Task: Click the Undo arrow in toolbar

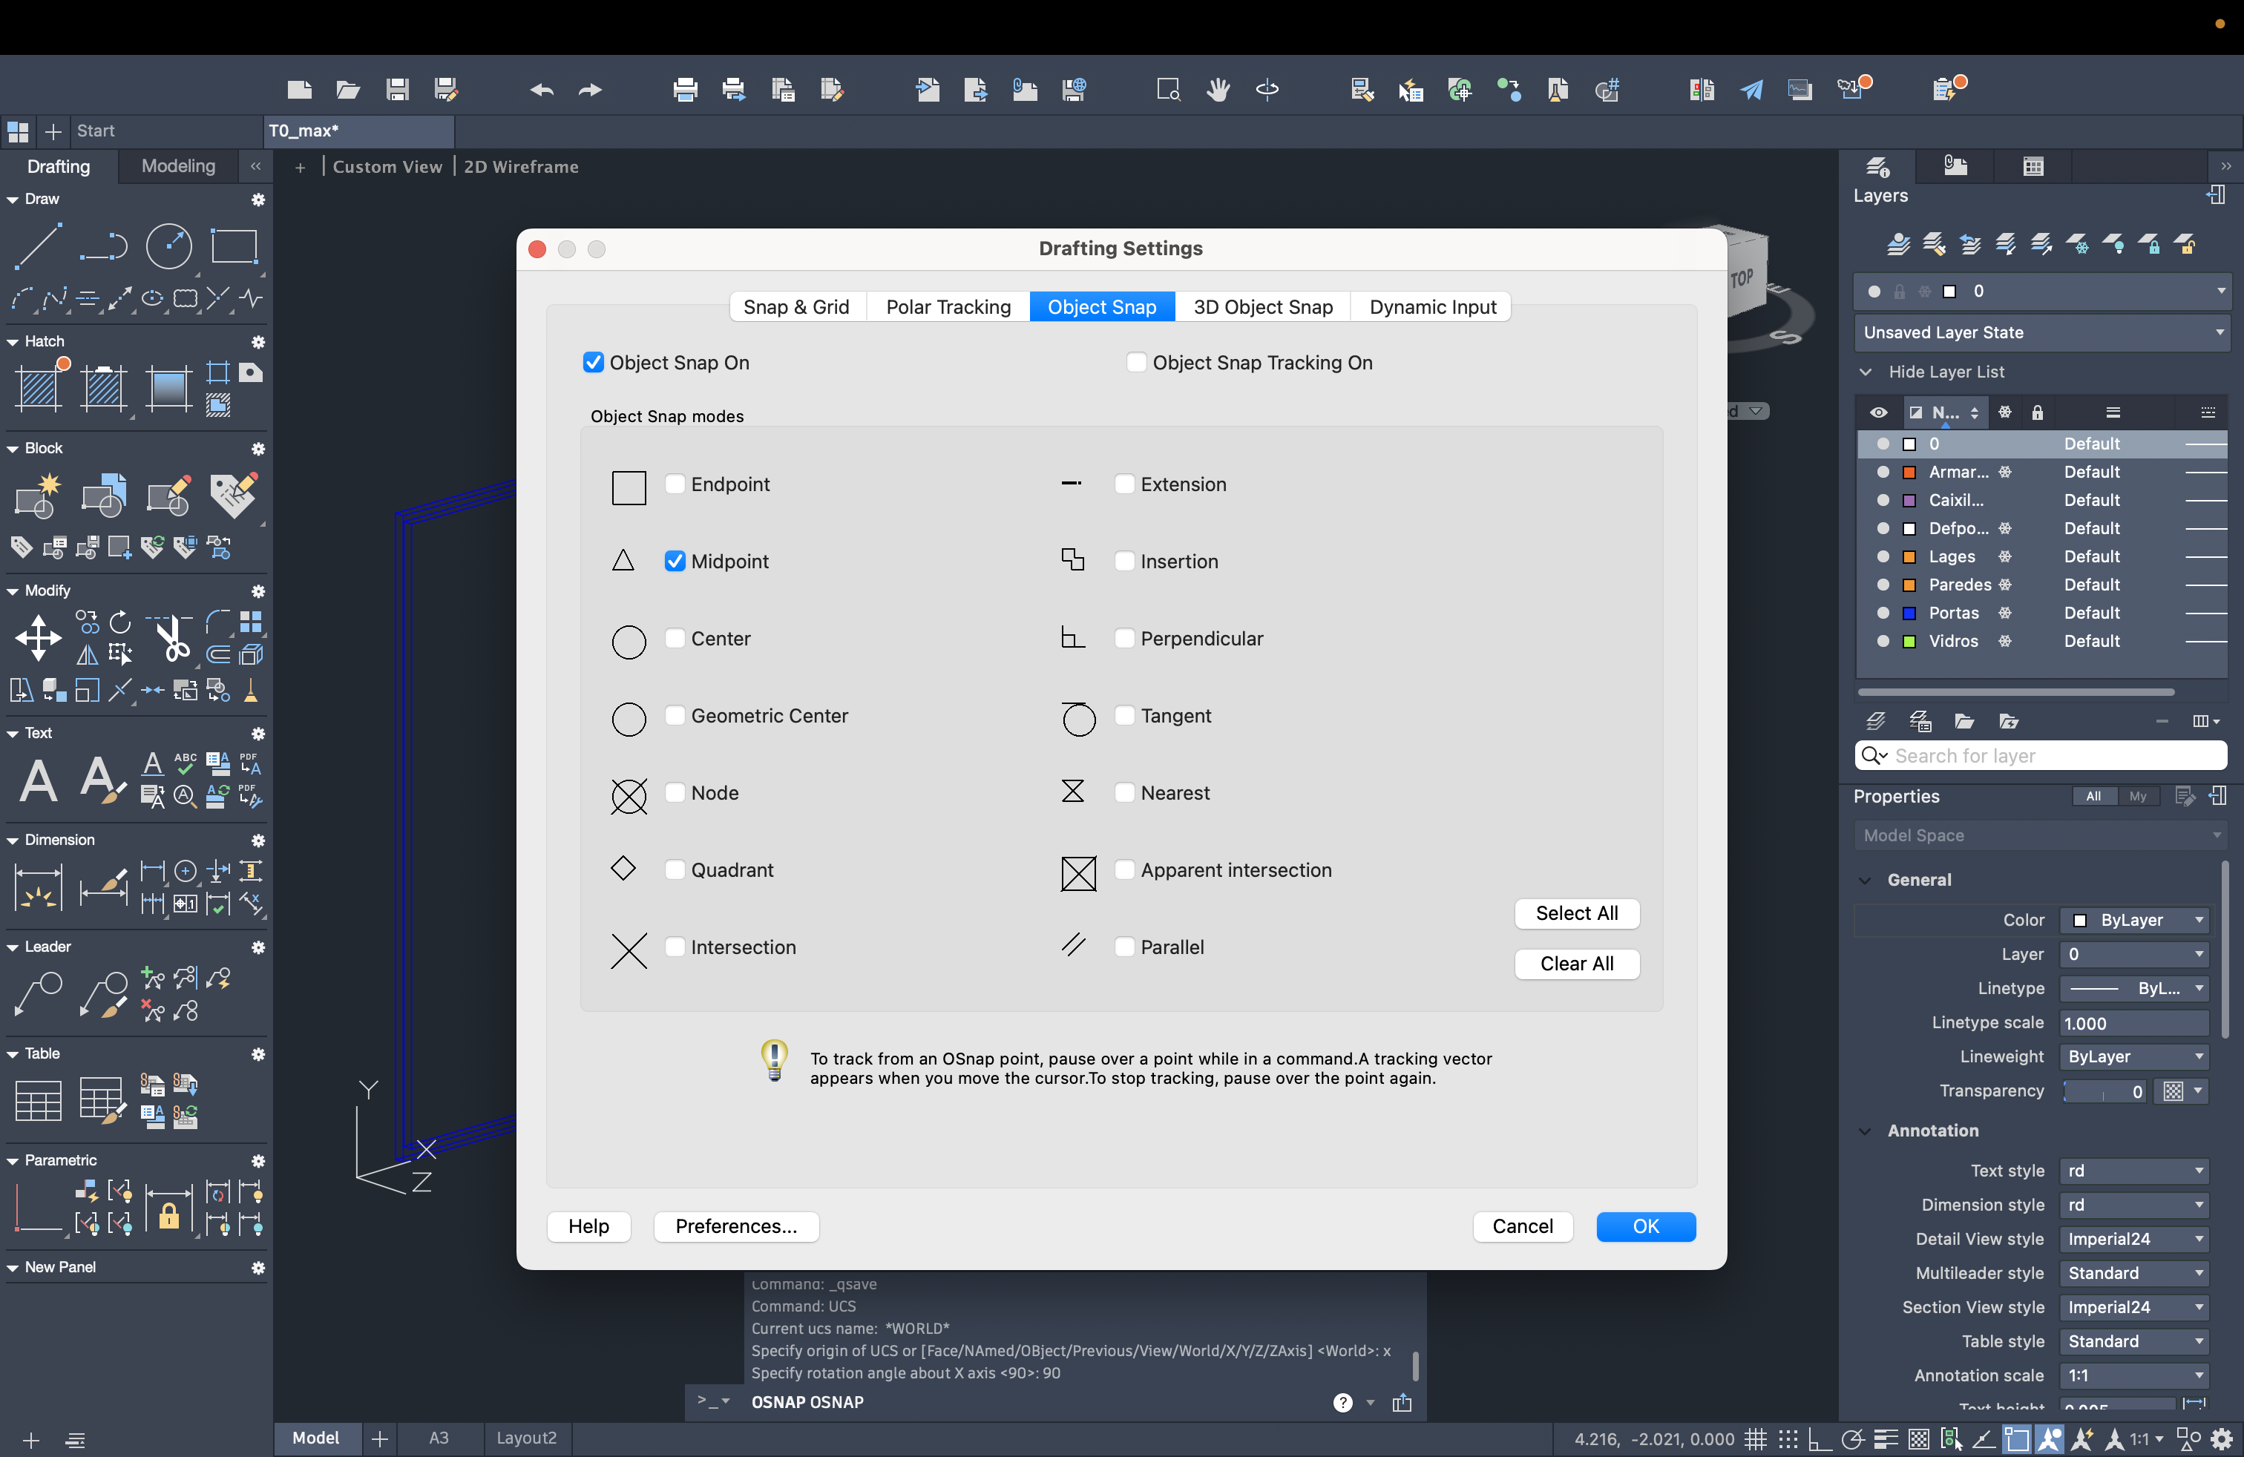Action: point(541,91)
